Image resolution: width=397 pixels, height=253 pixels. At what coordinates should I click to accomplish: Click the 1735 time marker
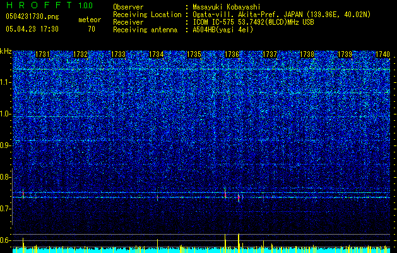(194, 54)
